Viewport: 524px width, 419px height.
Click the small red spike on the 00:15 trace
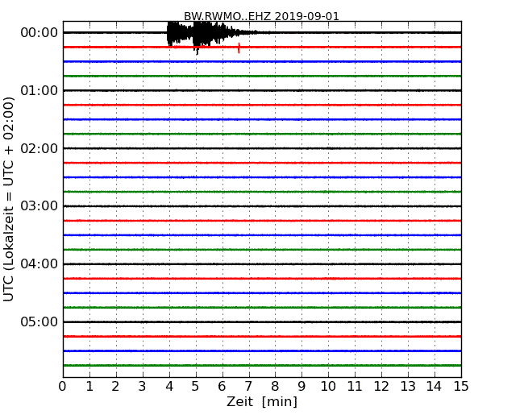[x=239, y=48]
